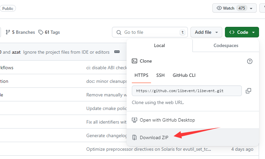Click the tag icon beside 61 Tags
The height and width of the screenshot is (159, 265).
(41, 32)
